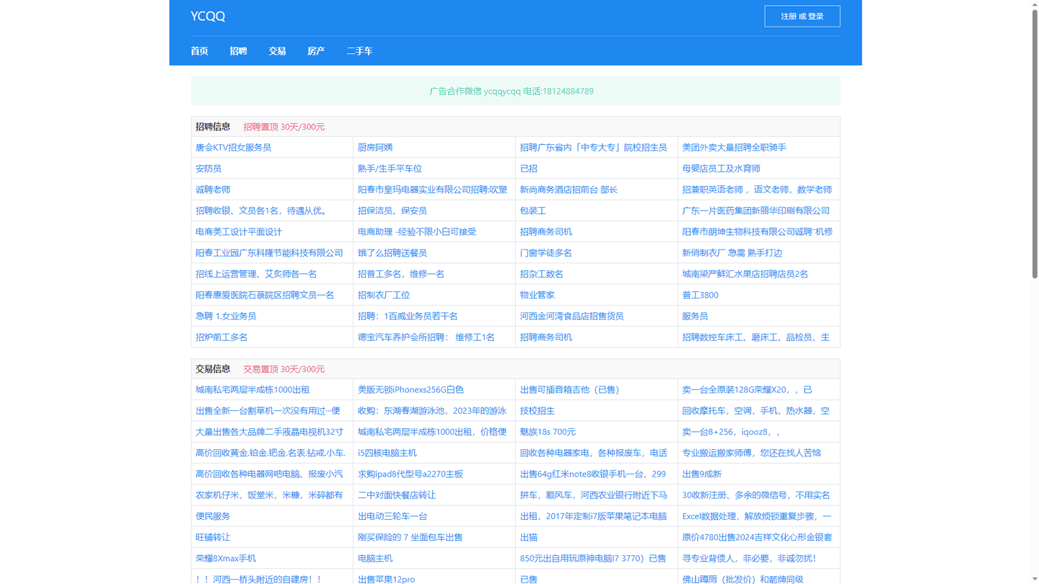The height and width of the screenshot is (584, 1039).
Task: Open listing 美团外卖大量招聘全职骑手
Action: point(734,147)
